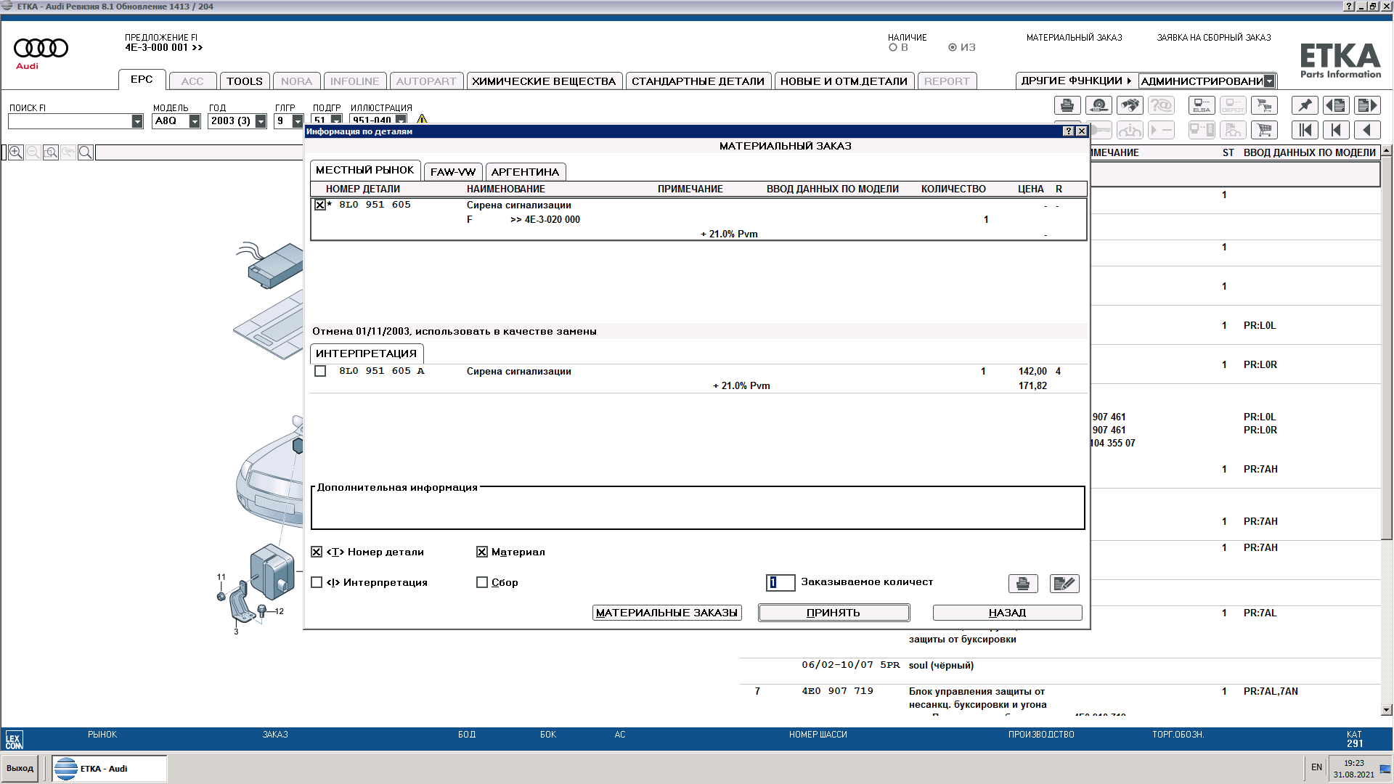1394x784 pixels.
Task: Toggle the Интерпретация checkbox
Action: click(317, 582)
